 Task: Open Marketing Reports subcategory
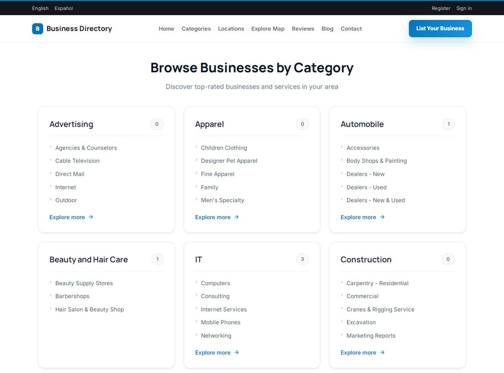(371, 336)
